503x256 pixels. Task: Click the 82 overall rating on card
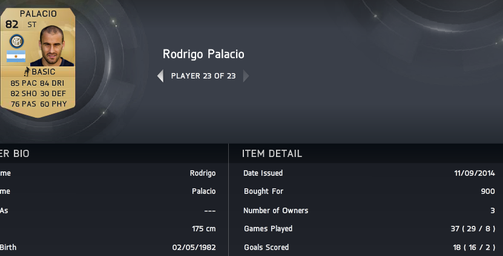[x=12, y=24]
